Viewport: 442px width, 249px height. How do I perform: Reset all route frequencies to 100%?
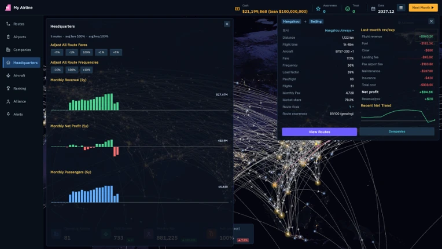(72, 70)
